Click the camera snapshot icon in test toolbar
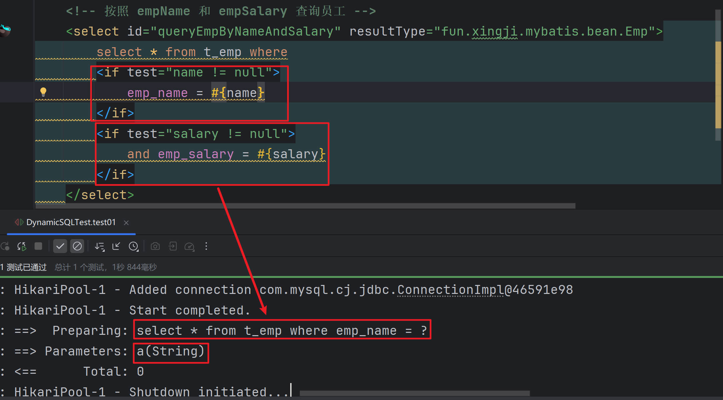This screenshot has height=400, width=723. coord(155,246)
